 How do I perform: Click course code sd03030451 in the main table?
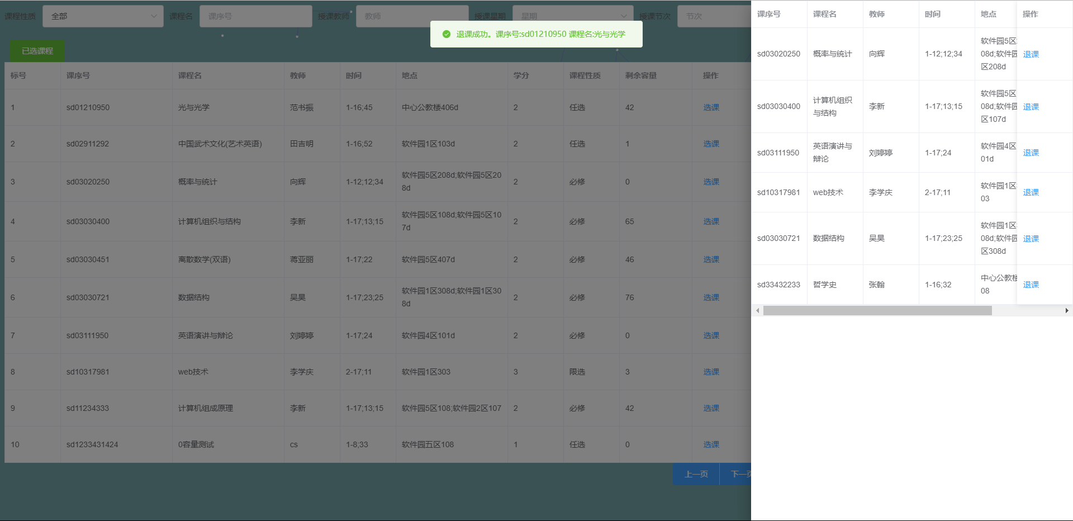click(x=88, y=259)
